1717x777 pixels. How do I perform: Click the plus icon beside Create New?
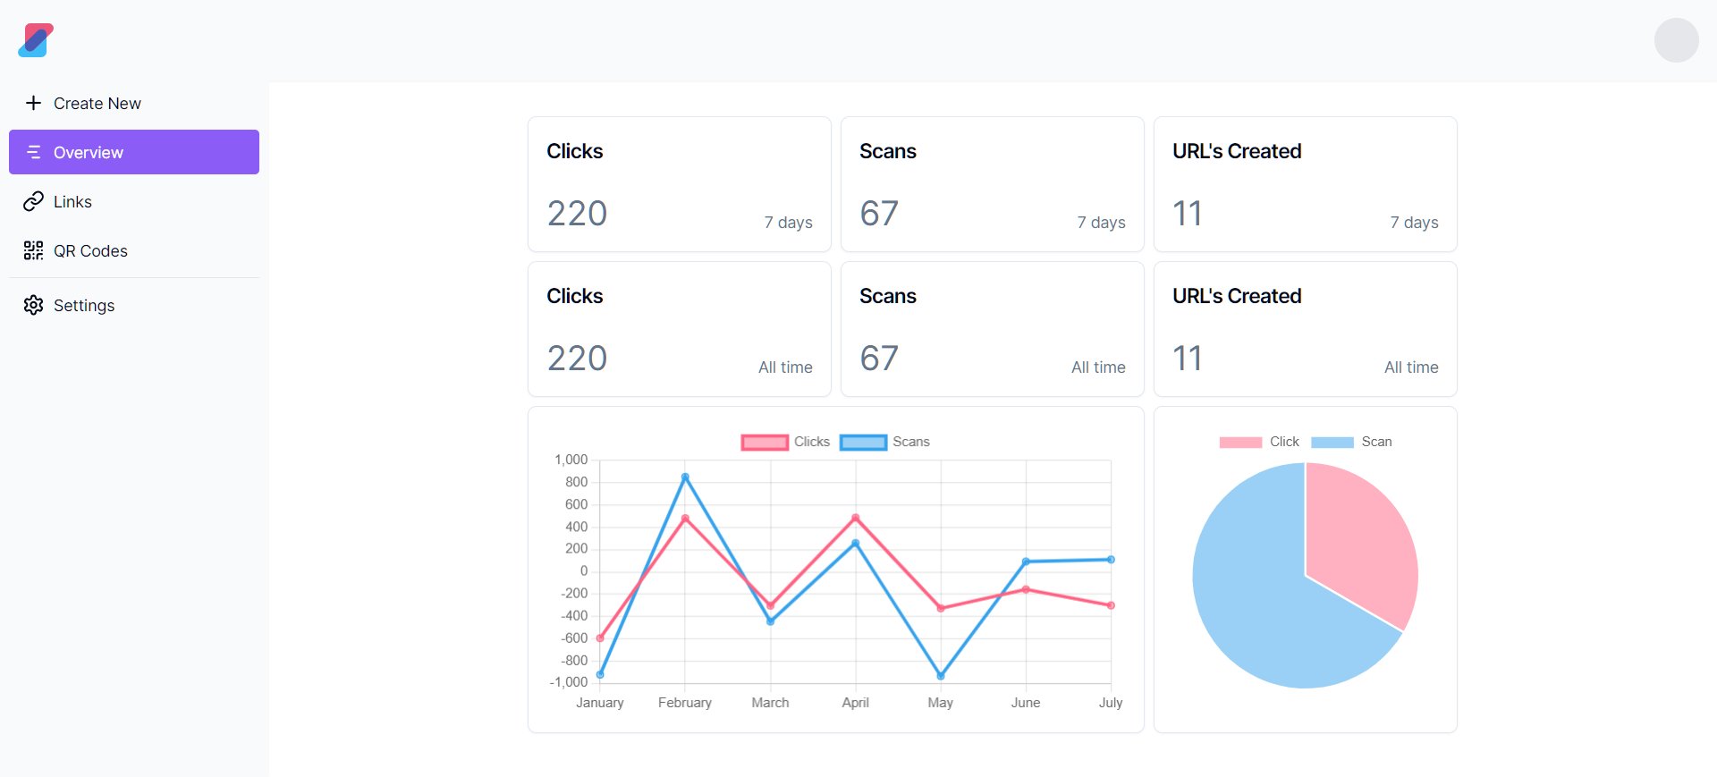click(x=33, y=103)
